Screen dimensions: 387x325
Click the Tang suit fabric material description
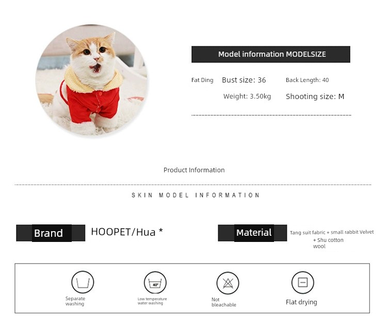tap(332, 239)
